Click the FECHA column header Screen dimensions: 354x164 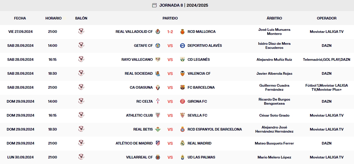(x=20, y=18)
